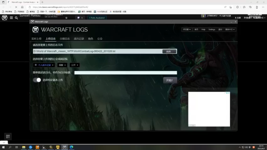Click the QR code icon at bottom left
Image resolution: width=267 pixels, height=150 pixels.
pos(8,136)
